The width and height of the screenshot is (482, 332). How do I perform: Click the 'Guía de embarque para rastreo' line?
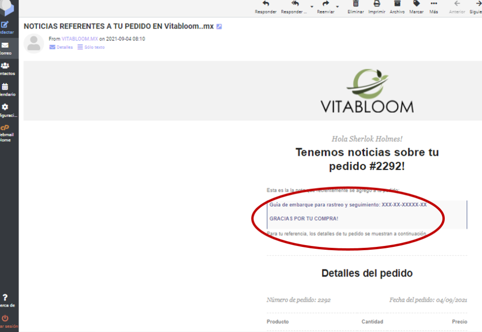coord(348,205)
